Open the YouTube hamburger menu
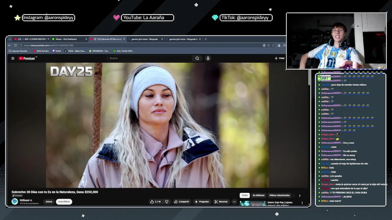The height and width of the screenshot is (220, 392). (x=13, y=58)
